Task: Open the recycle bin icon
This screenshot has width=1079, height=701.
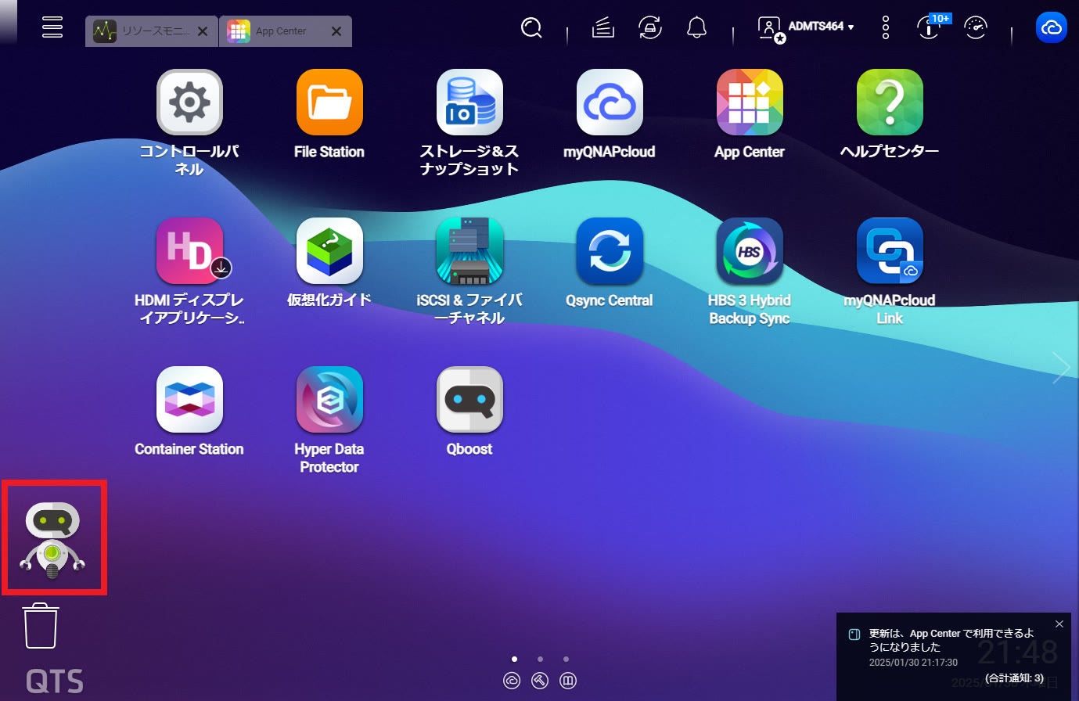Action: (41, 625)
